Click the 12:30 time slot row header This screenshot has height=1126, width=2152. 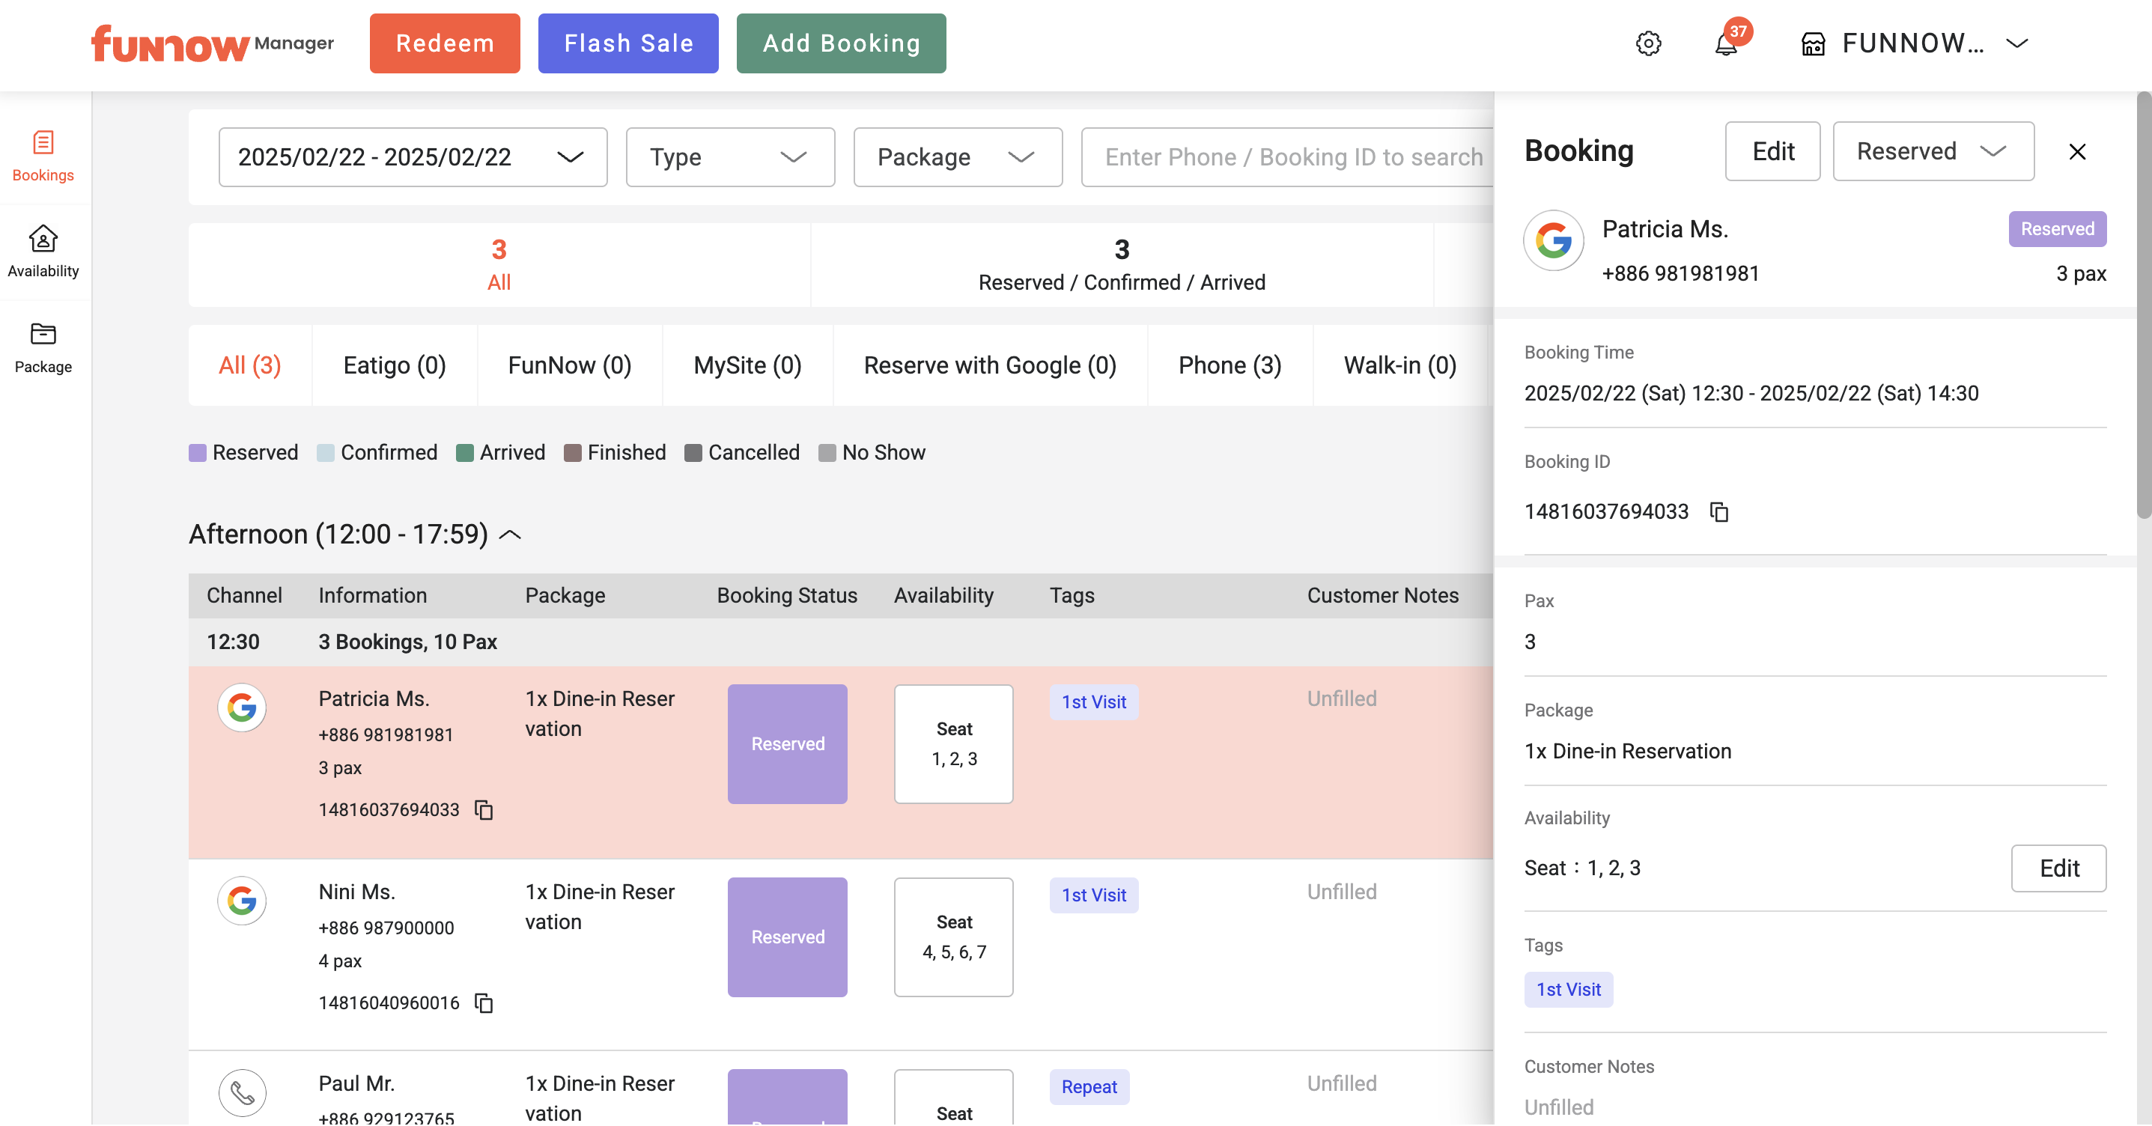[840, 642]
